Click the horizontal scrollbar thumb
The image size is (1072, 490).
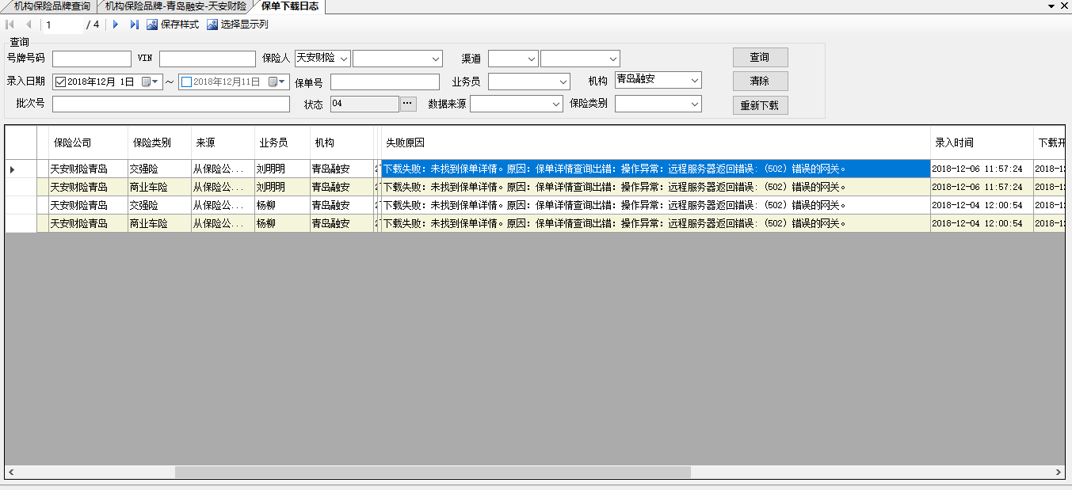[433, 472]
